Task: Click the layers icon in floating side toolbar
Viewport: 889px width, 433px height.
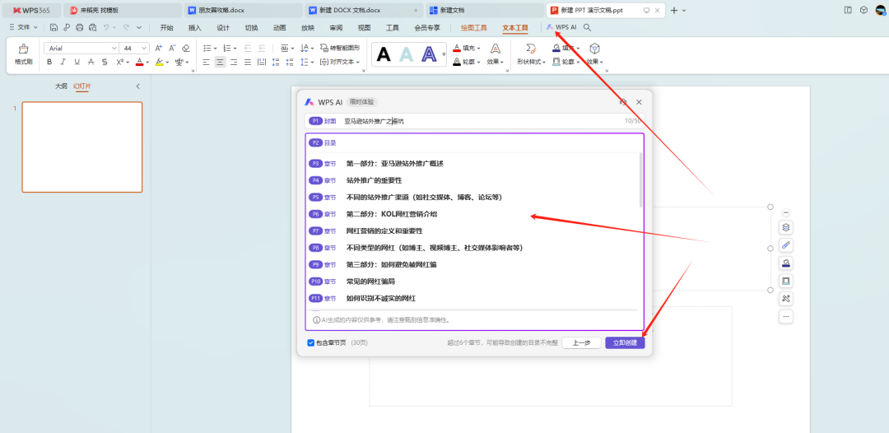Action: [785, 227]
